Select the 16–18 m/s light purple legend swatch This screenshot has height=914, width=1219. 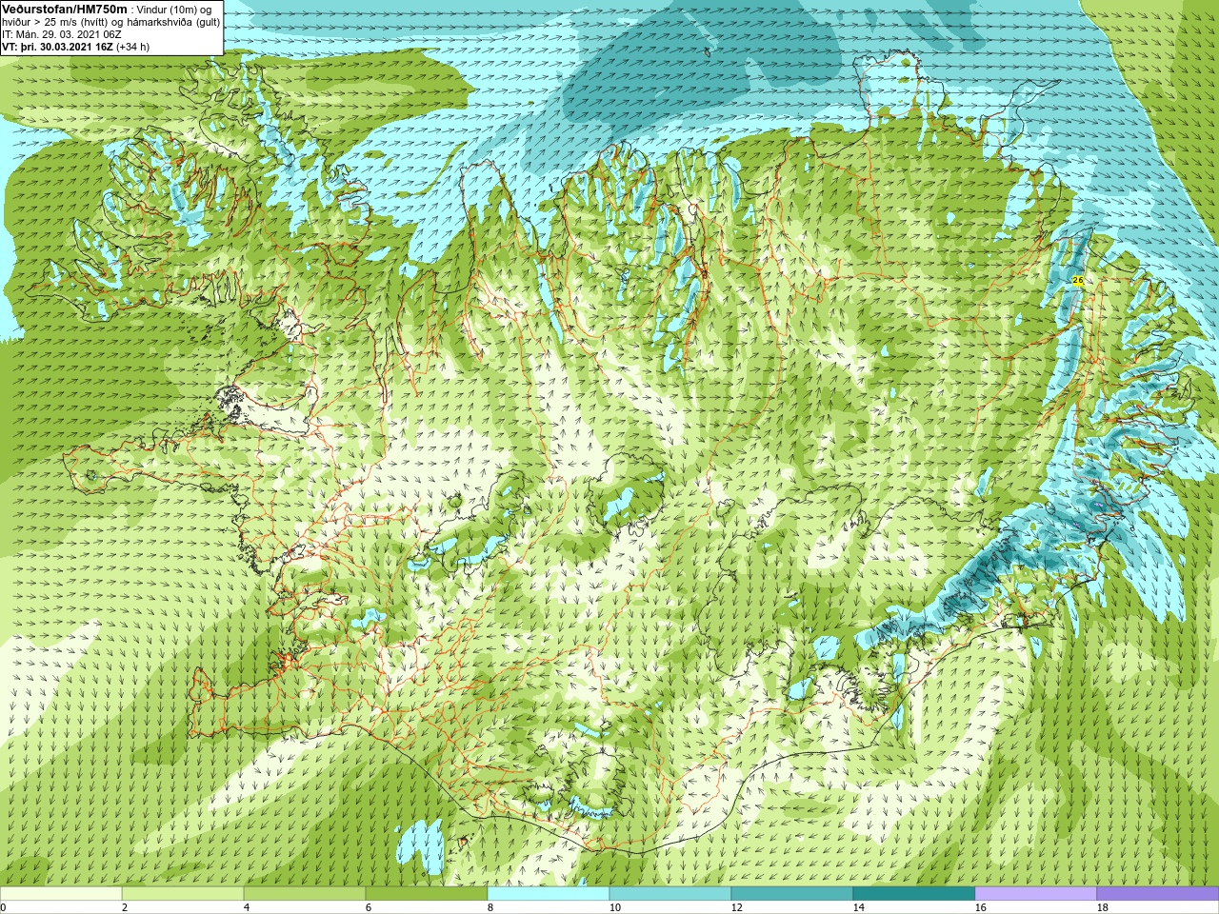coord(1036,894)
